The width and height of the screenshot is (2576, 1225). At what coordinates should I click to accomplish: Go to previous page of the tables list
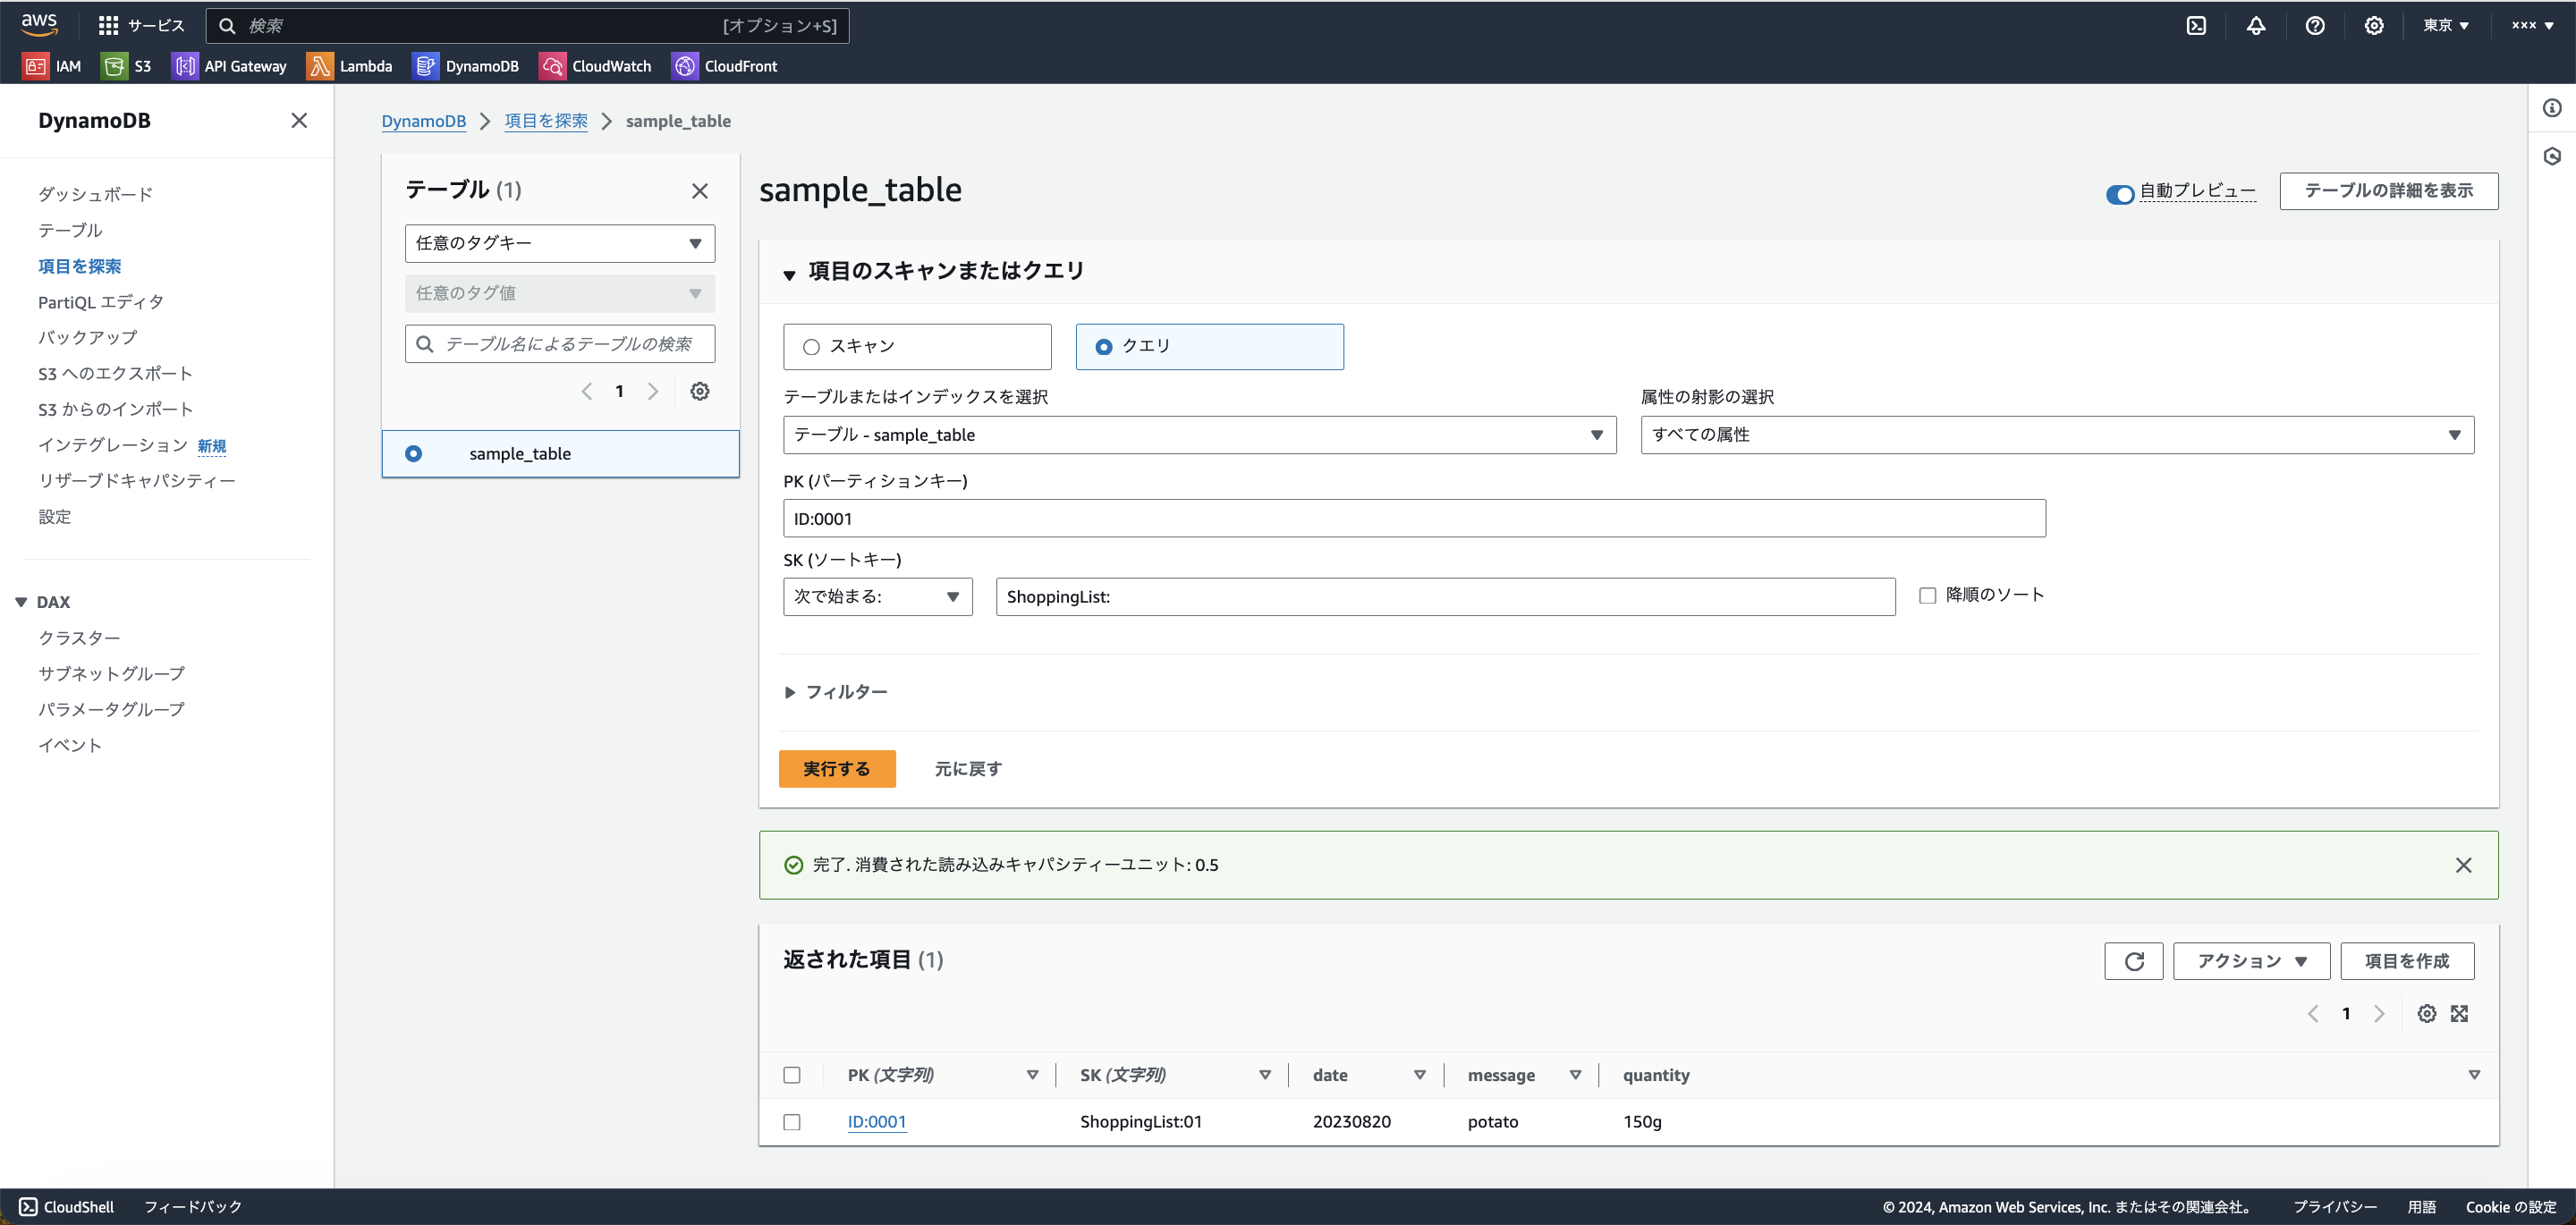click(x=587, y=391)
